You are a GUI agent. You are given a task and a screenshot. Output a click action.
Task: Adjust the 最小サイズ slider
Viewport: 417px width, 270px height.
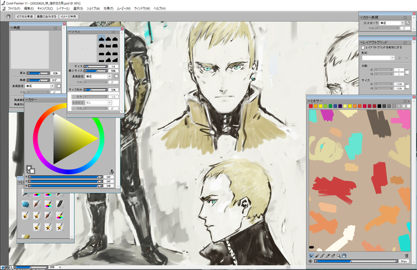click(96, 71)
